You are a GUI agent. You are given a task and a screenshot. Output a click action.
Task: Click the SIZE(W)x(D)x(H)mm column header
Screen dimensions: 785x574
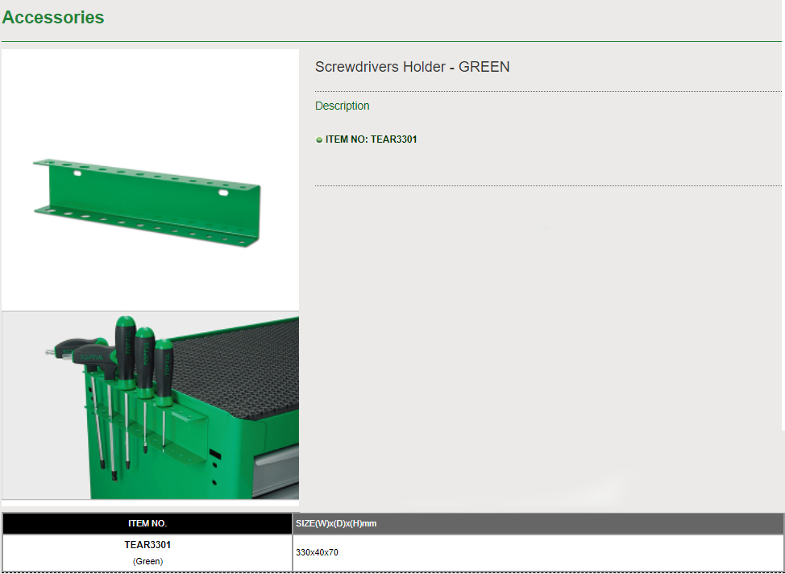(336, 524)
